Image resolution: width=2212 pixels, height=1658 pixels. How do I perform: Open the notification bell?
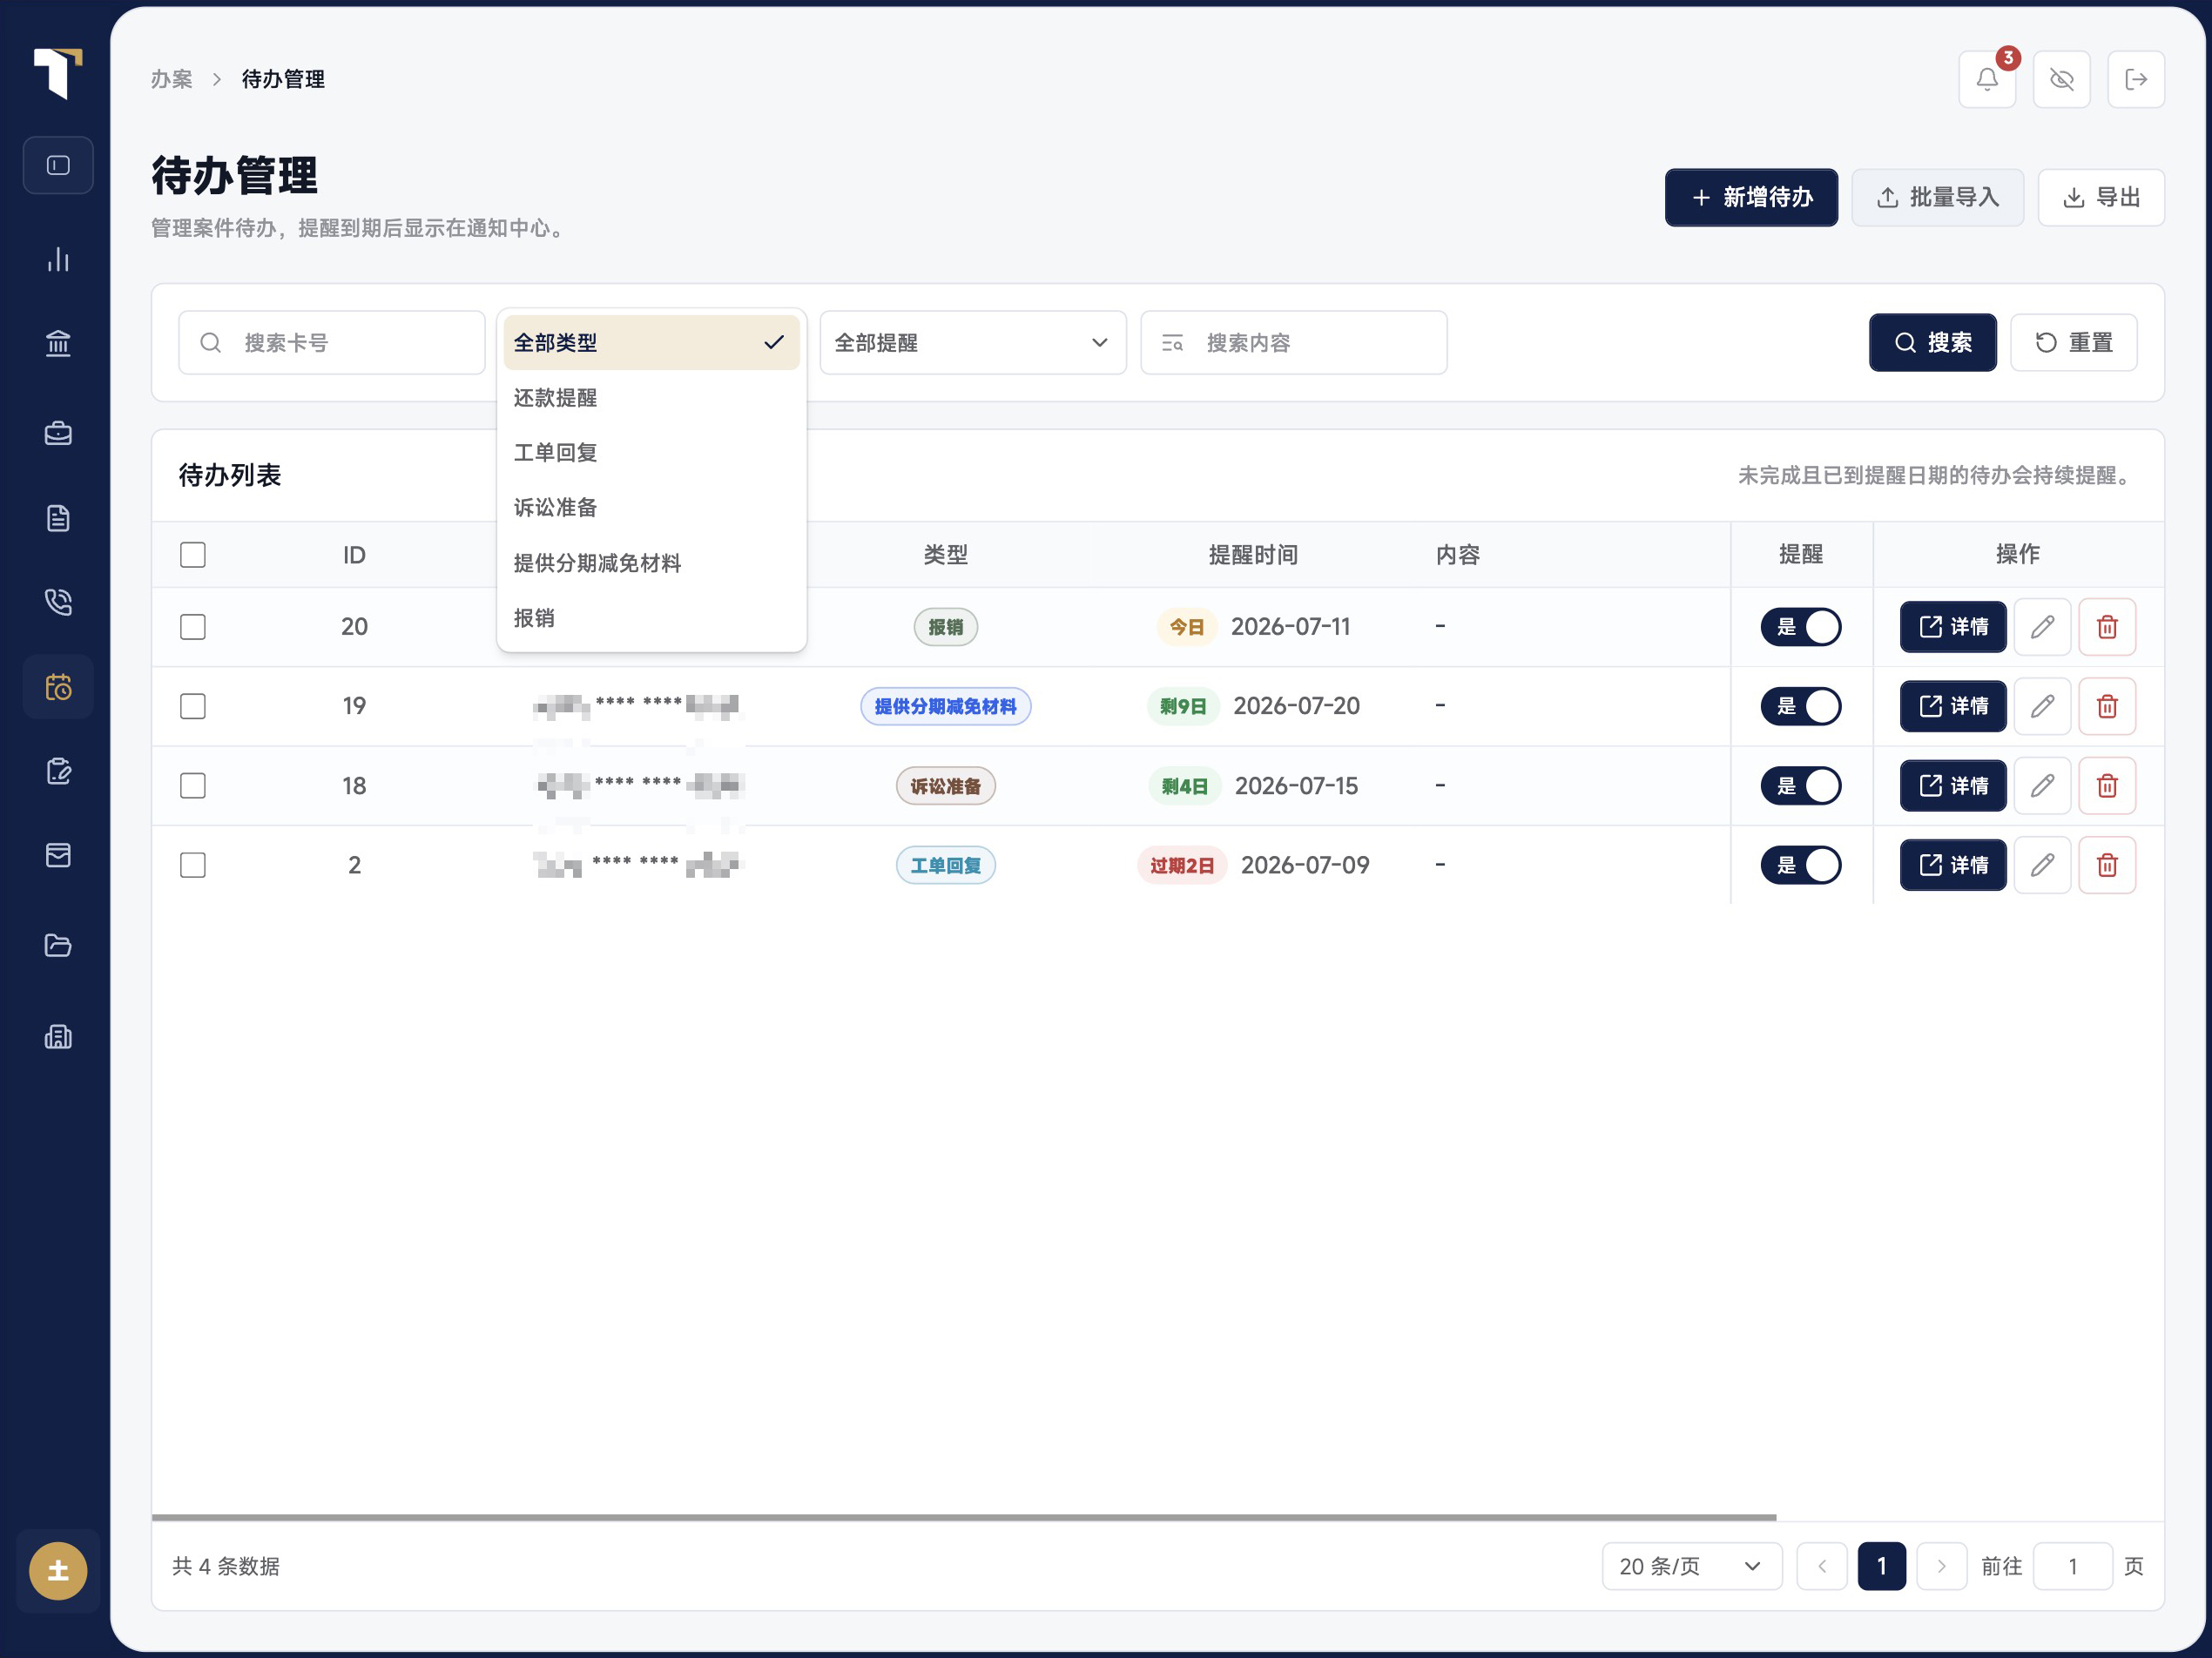[1986, 79]
